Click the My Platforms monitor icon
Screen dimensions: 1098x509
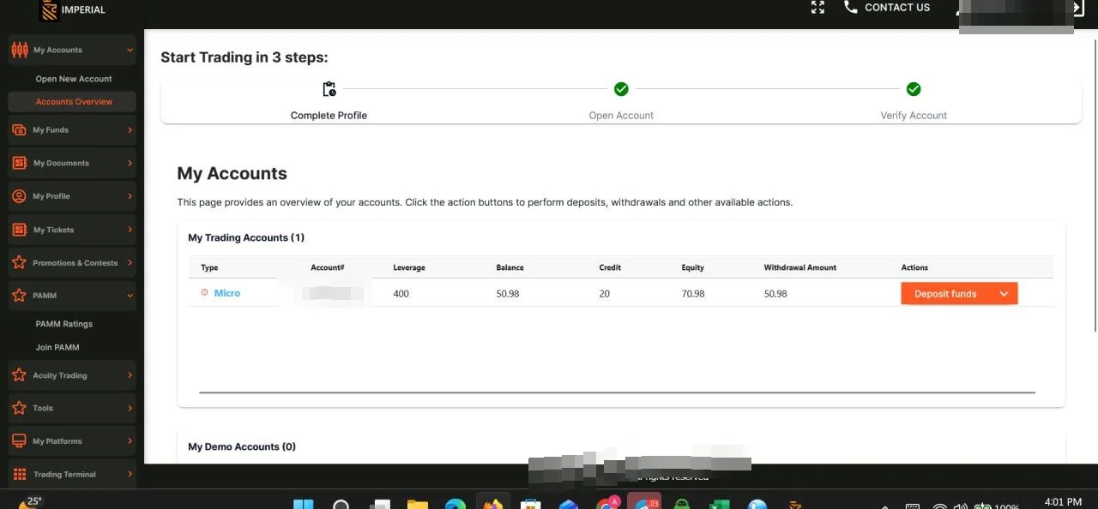19,441
